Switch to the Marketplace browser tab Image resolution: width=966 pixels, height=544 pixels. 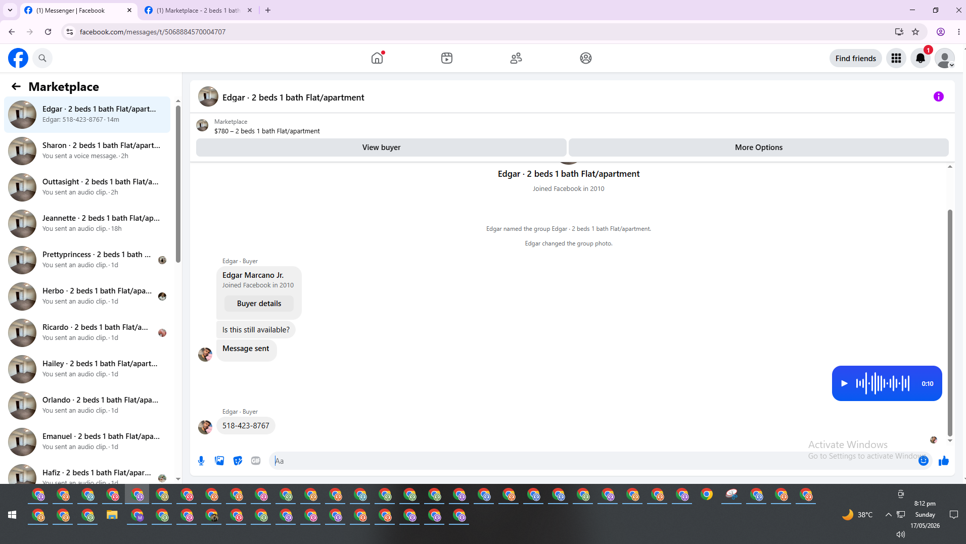pyautogui.click(x=198, y=10)
